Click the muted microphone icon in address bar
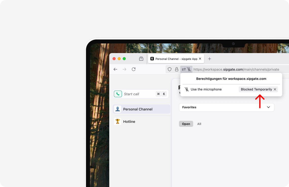The width and height of the screenshot is (289, 187). click(x=189, y=69)
